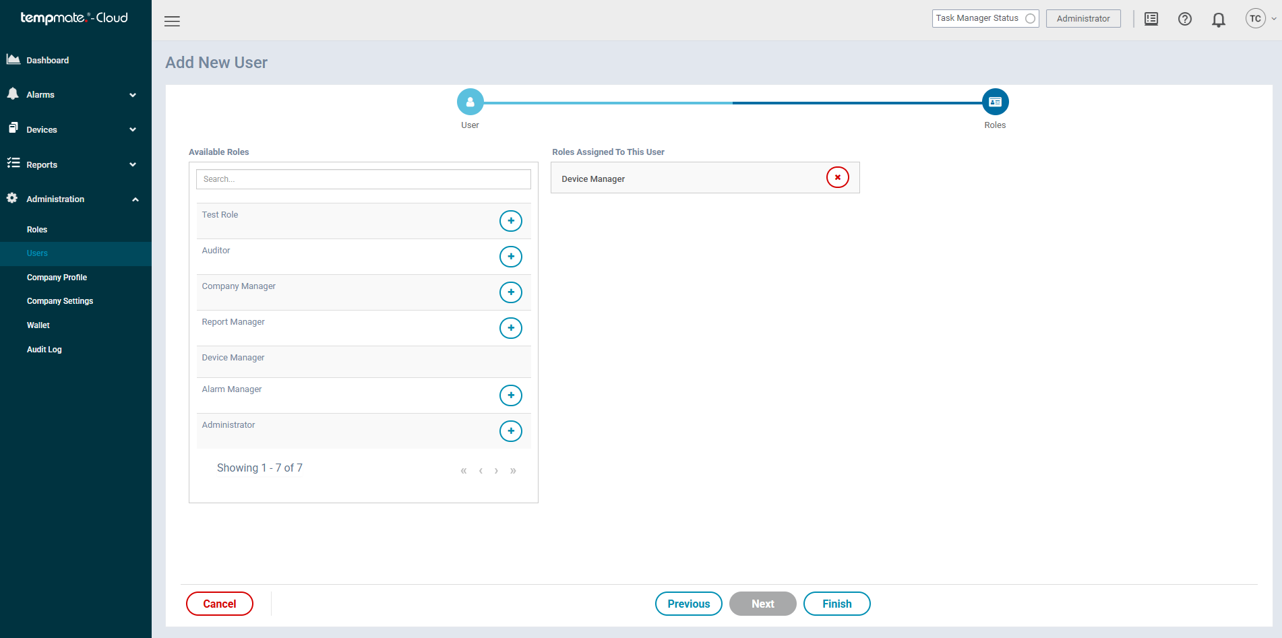This screenshot has height=638, width=1282.
Task: Click the tempmate Cloud logo
Action: click(74, 18)
